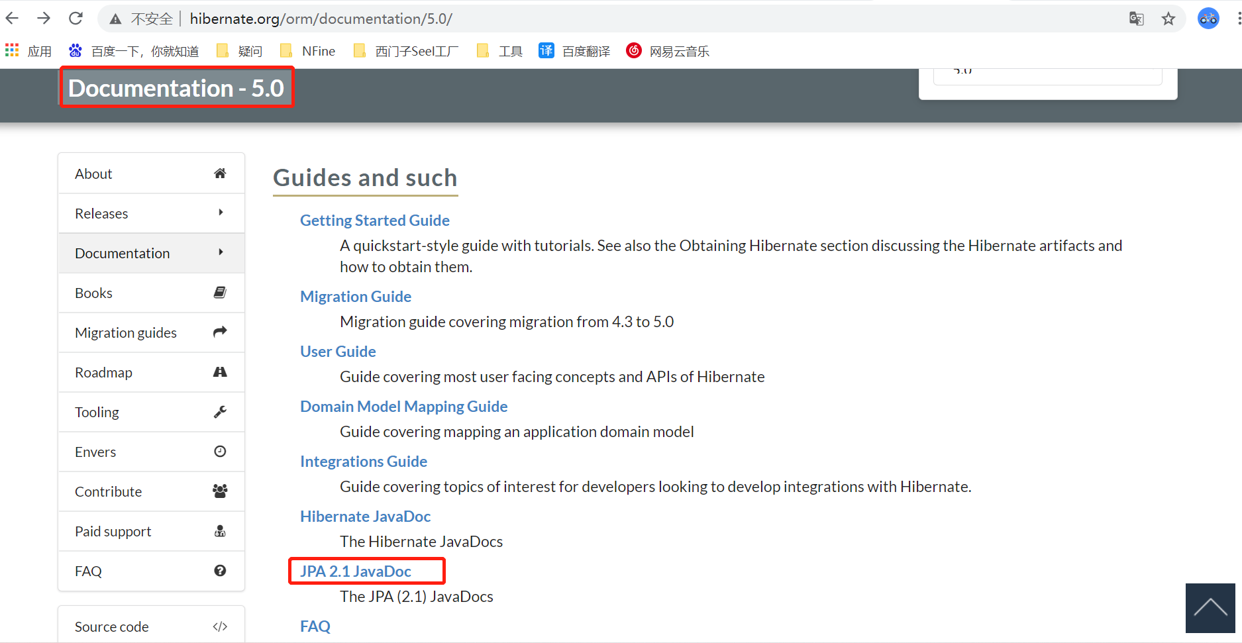Click the people icon beside Contribute
The width and height of the screenshot is (1242, 643).
point(220,491)
